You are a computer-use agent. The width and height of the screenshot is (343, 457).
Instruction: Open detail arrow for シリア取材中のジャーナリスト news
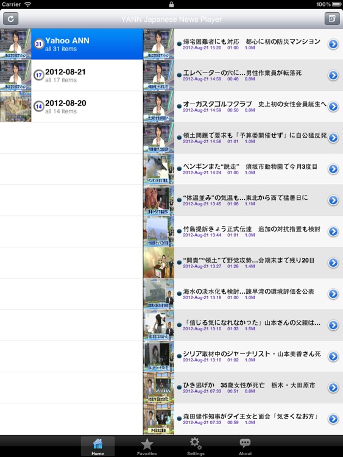tap(333, 356)
